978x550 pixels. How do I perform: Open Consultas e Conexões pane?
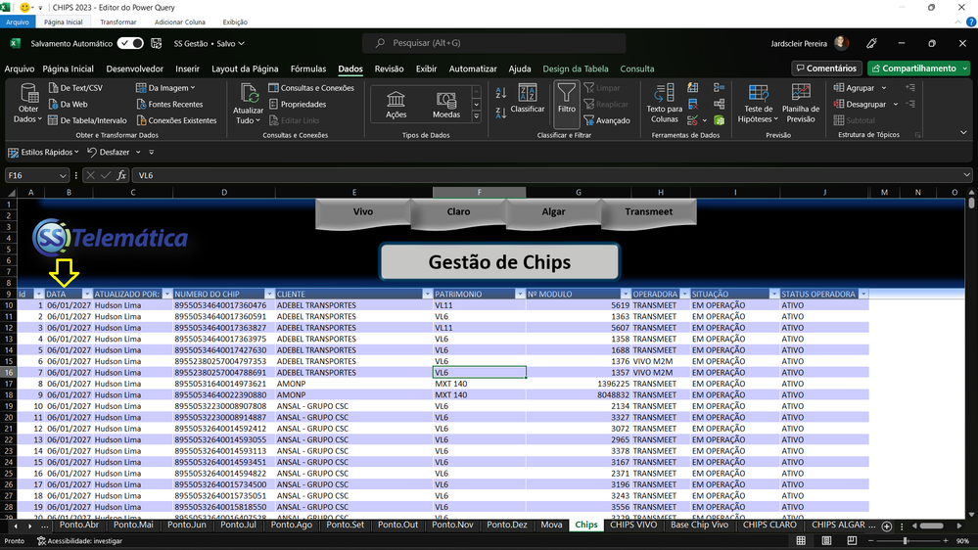(311, 88)
